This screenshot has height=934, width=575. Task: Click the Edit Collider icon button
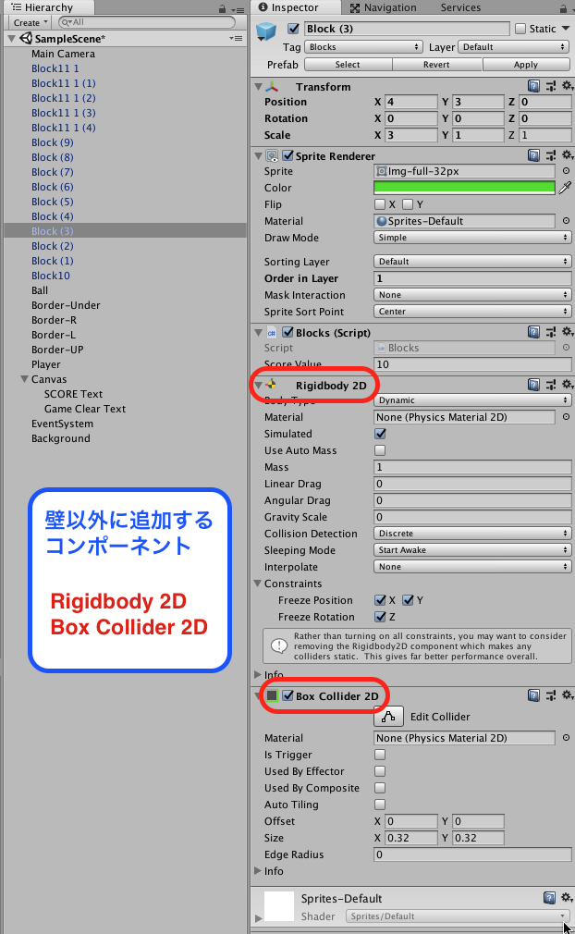(x=388, y=716)
